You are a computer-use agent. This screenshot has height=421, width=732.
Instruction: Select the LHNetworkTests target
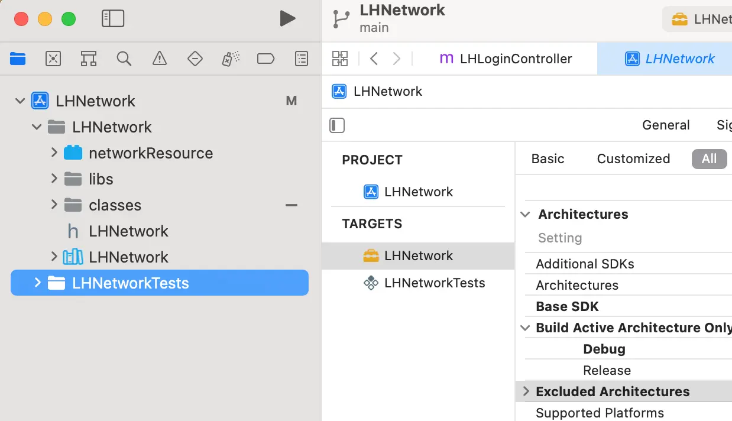pyautogui.click(x=434, y=283)
